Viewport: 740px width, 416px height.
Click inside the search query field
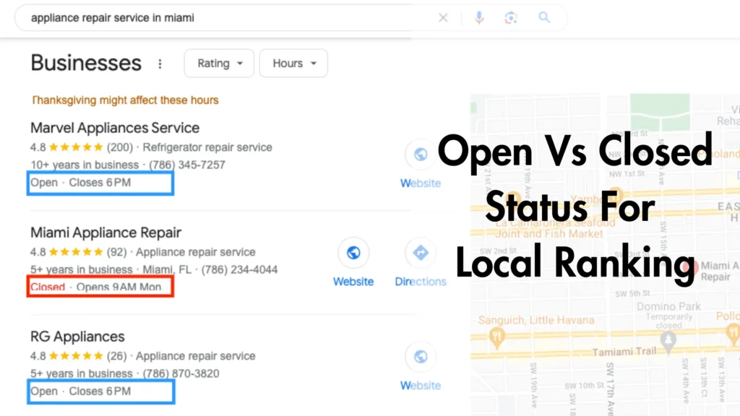(x=226, y=18)
